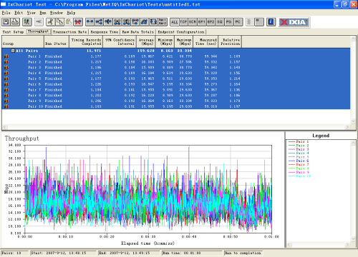Click the results table scroll-left arrow
358x257 pixels.
point(5,127)
